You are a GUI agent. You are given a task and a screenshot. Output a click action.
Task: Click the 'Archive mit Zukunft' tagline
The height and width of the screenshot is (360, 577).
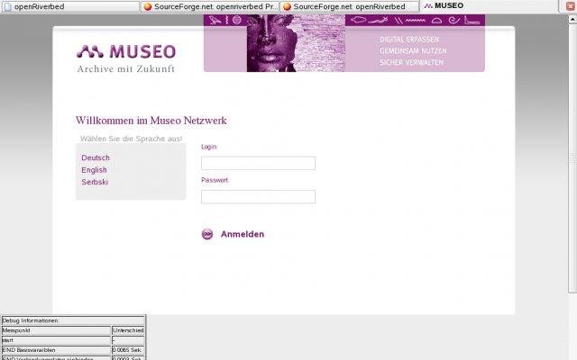pyautogui.click(x=126, y=68)
